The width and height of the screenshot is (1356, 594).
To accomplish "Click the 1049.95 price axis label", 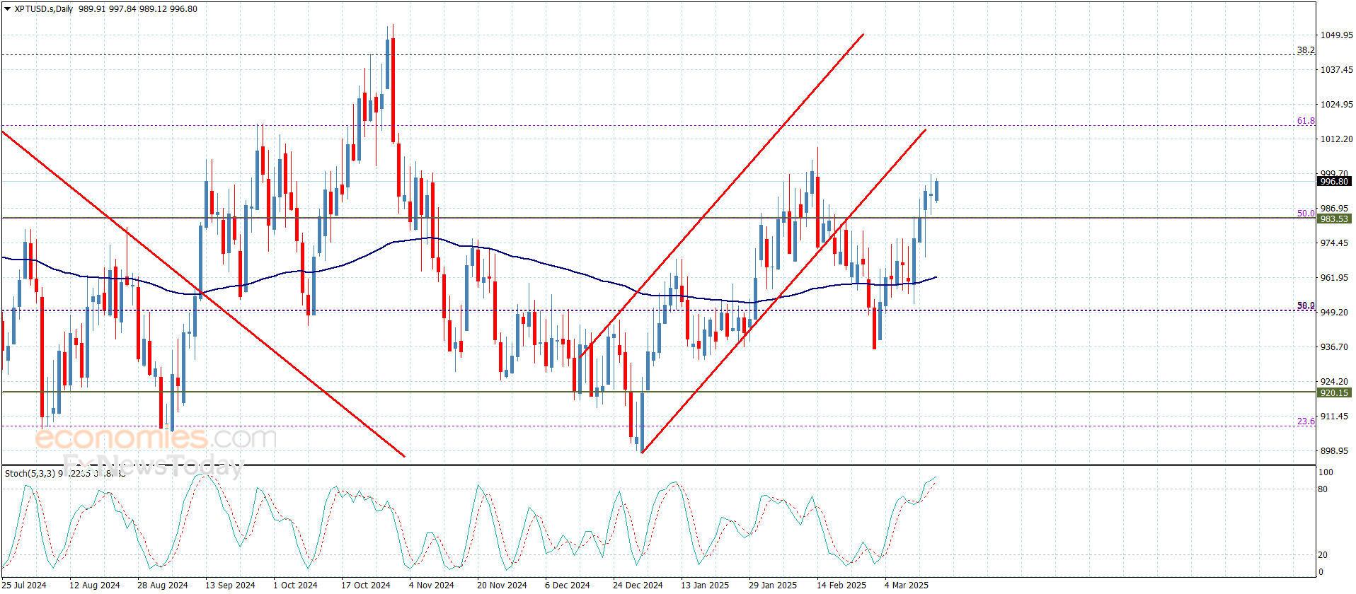I will click(1336, 35).
